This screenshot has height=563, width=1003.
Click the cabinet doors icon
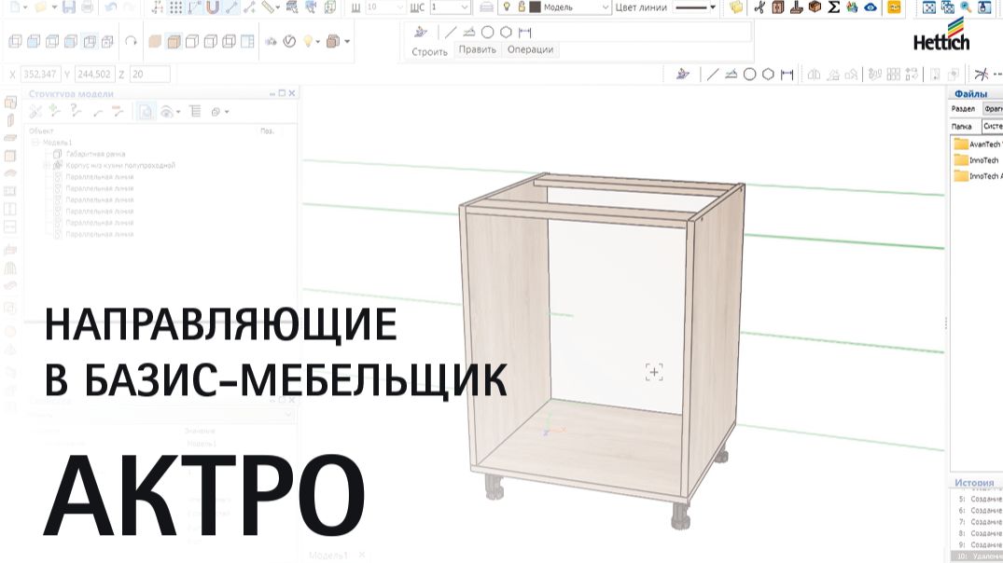tap(778, 7)
